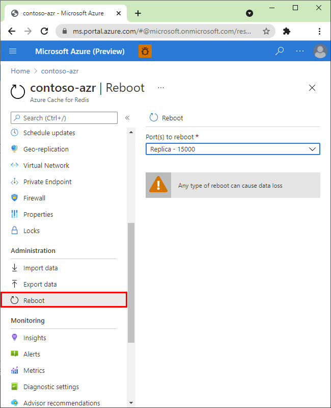
Task: Open Export data with the upload icon
Action: click(x=15, y=284)
